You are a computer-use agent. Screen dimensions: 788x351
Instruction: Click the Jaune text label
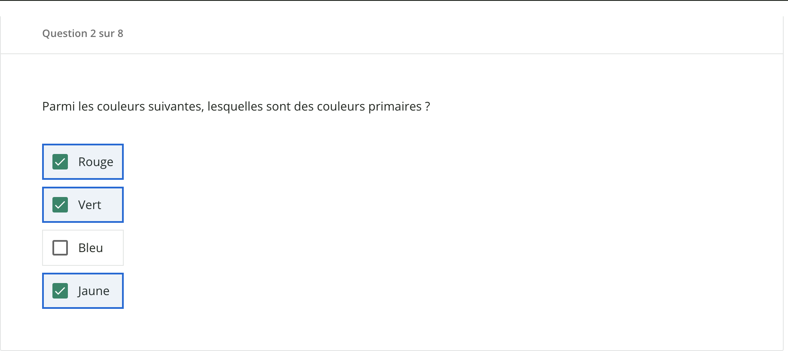(93, 291)
